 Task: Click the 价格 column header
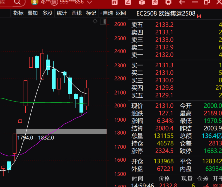pos(164,179)
